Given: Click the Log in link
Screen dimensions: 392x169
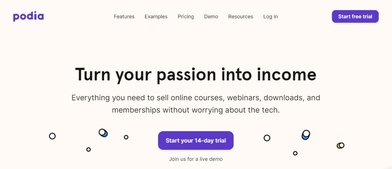Looking at the screenshot, I should pos(270,17).
